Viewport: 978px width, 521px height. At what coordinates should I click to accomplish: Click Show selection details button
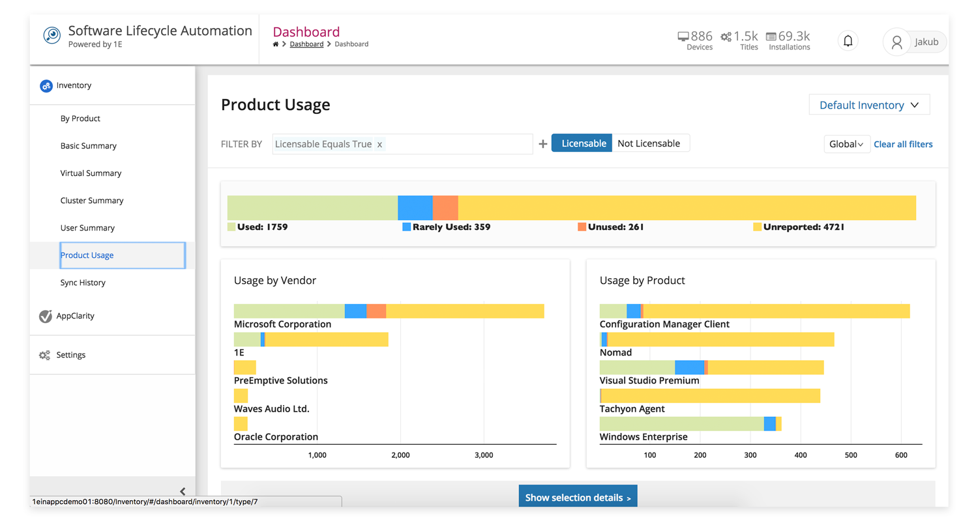578,497
